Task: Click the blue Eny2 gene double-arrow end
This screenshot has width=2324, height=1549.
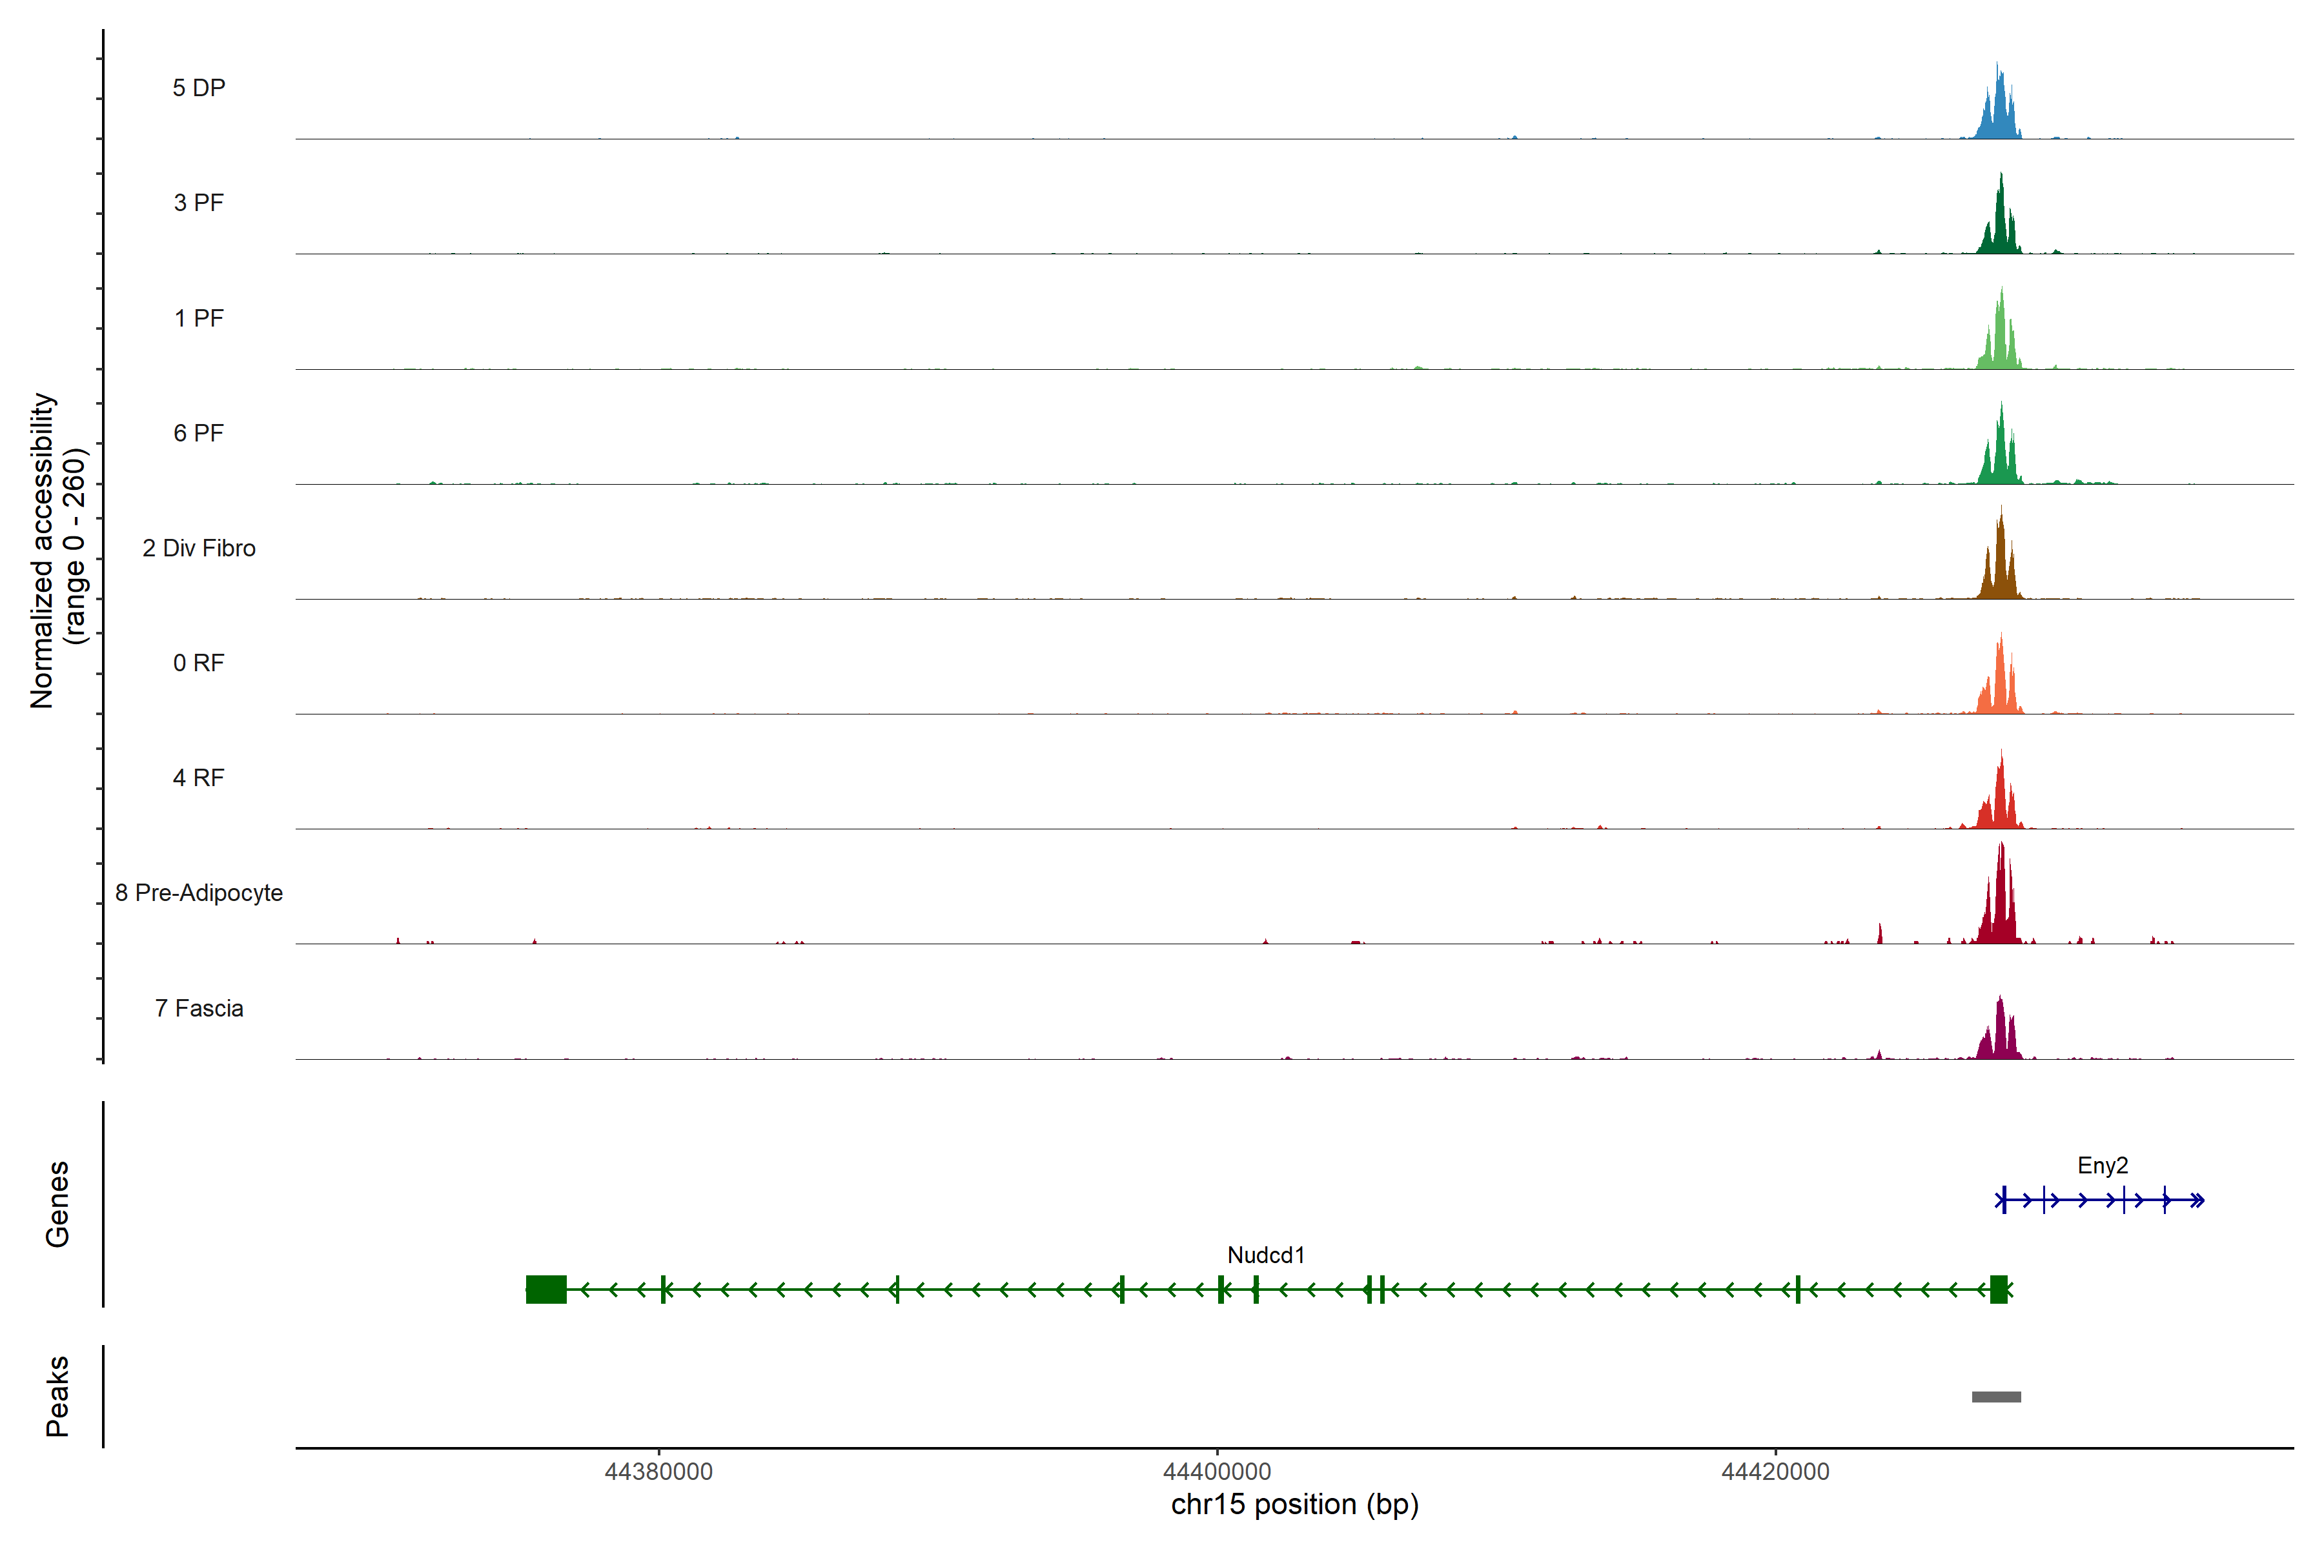Action: 2197,1200
